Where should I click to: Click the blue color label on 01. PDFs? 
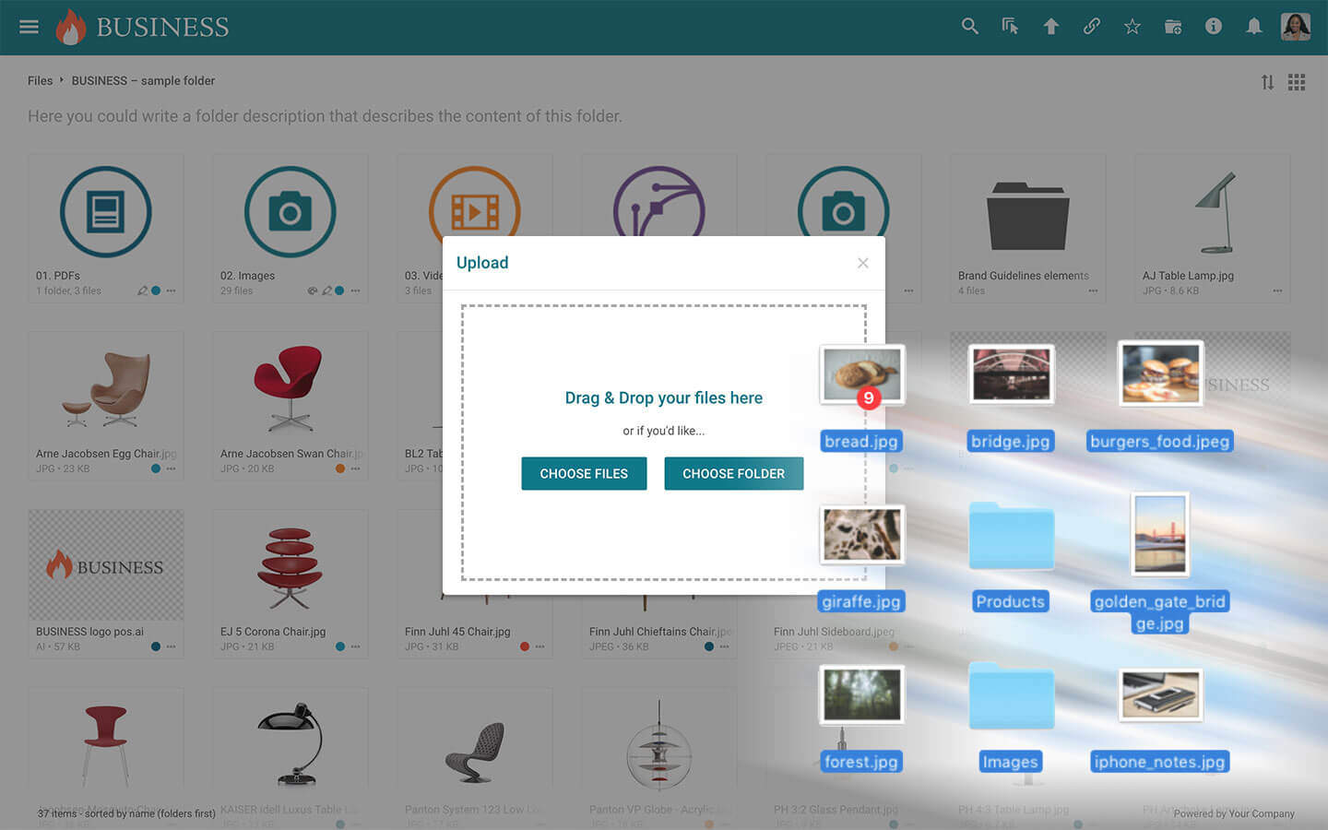pyautogui.click(x=156, y=290)
